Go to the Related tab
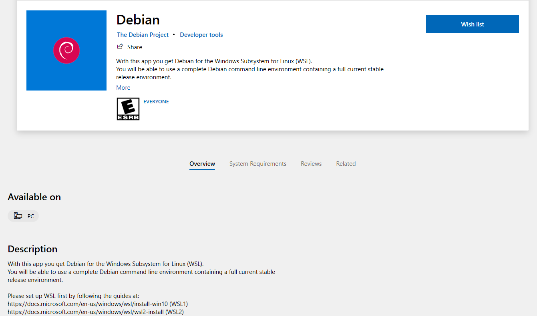The height and width of the screenshot is (316, 537). [346, 164]
